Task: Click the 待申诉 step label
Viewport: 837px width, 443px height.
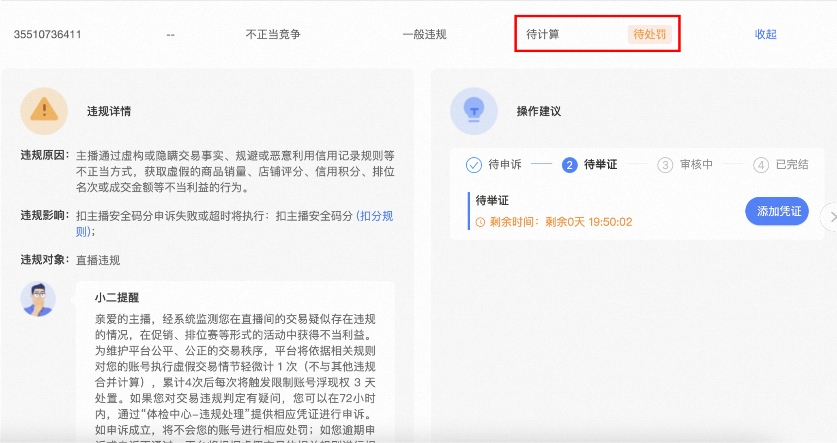Action: (505, 165)
